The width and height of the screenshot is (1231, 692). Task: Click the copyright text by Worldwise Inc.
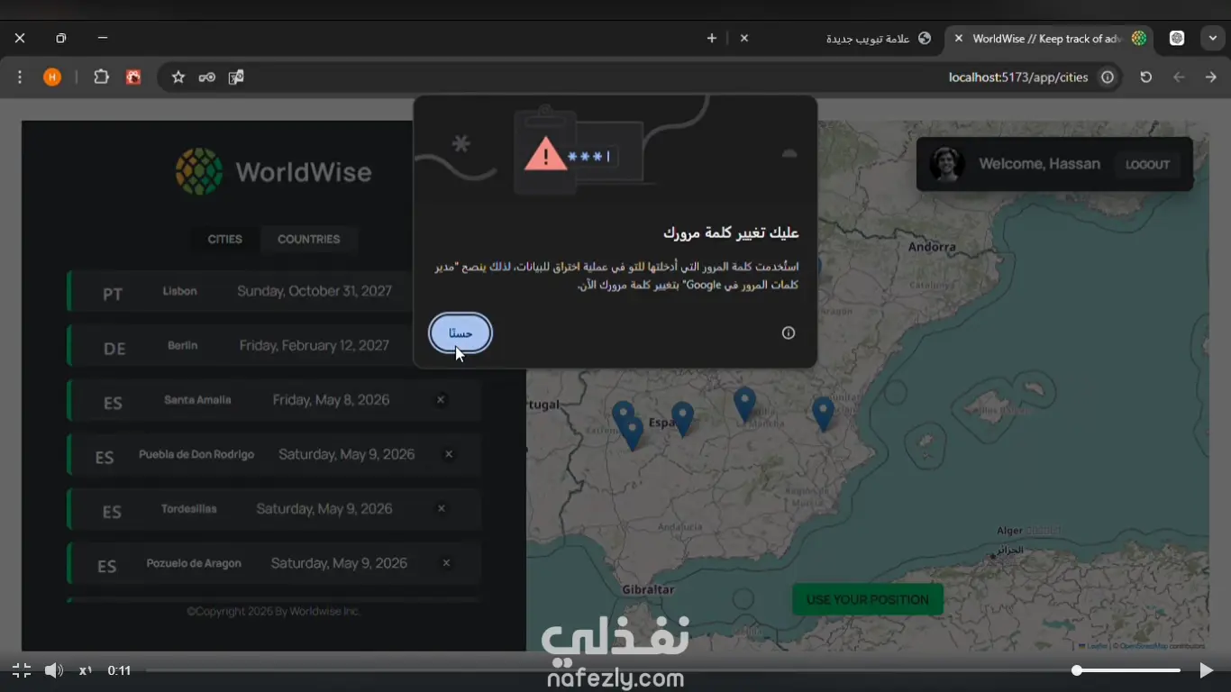click(x=273, y=611)
